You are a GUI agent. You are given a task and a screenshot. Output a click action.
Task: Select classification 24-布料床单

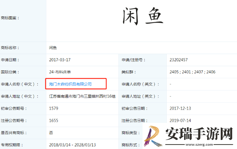click(60, 72)
